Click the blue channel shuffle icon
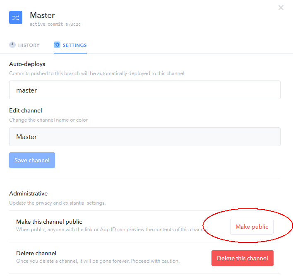The image size is (293, 276). pyautogui.click(x=16, y=18)
